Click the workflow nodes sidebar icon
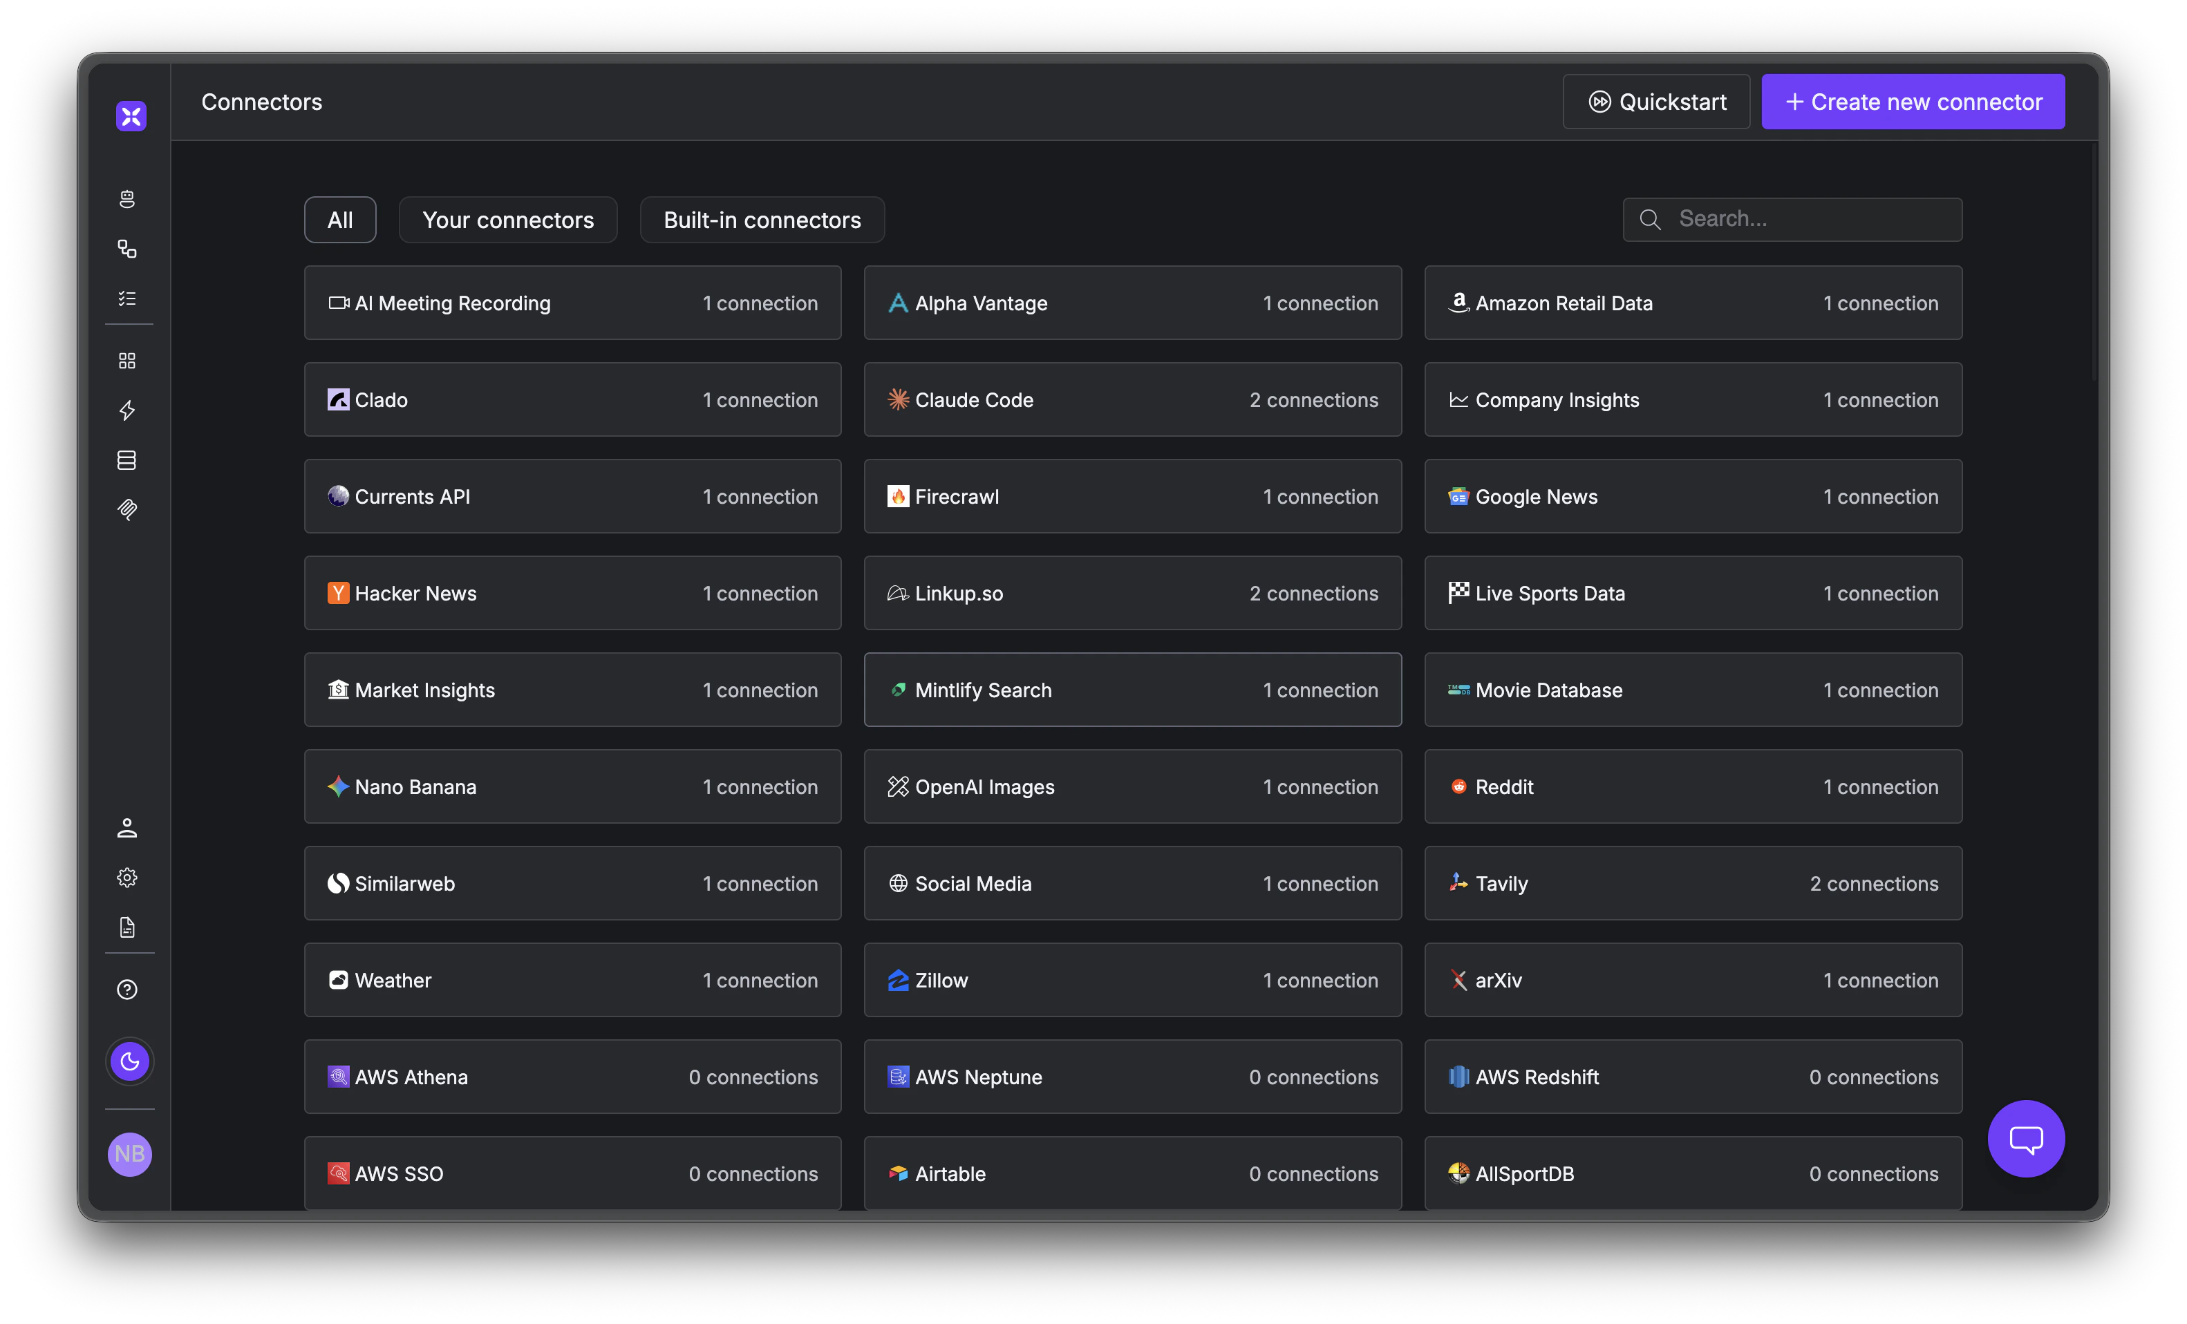 point(127,249)
